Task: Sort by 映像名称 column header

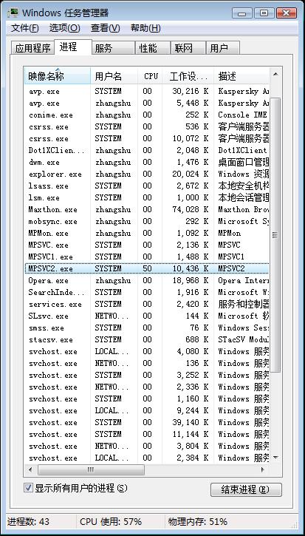Action: click(x=58, y=76)
